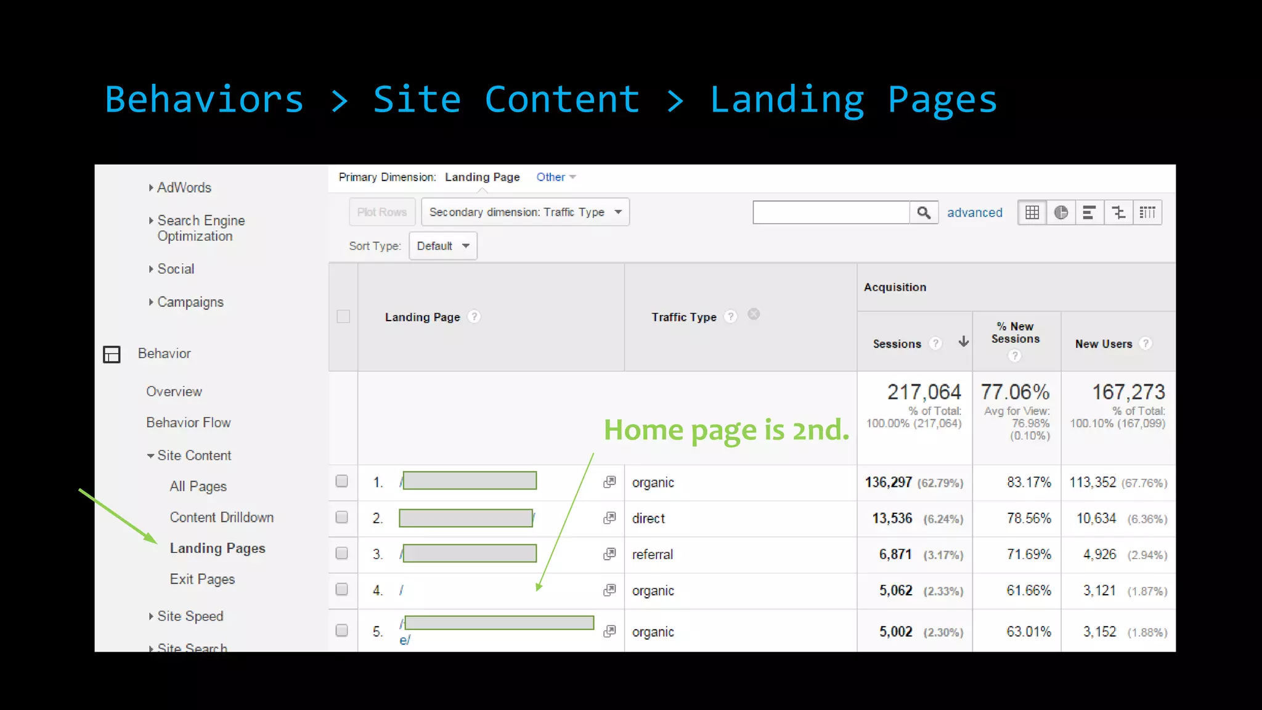Open row 3 referral landing page externally
The image size is (1262, 710).
[x=609, y=554]
